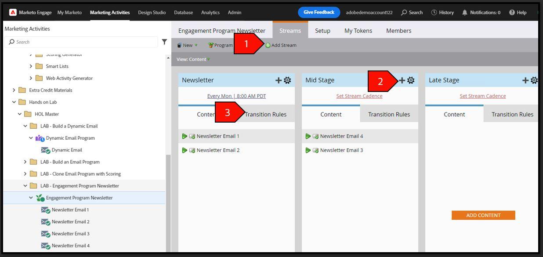Add content with Late Stage plus icon
This screenshot has height=257, width=543.
tap(525, 80)
